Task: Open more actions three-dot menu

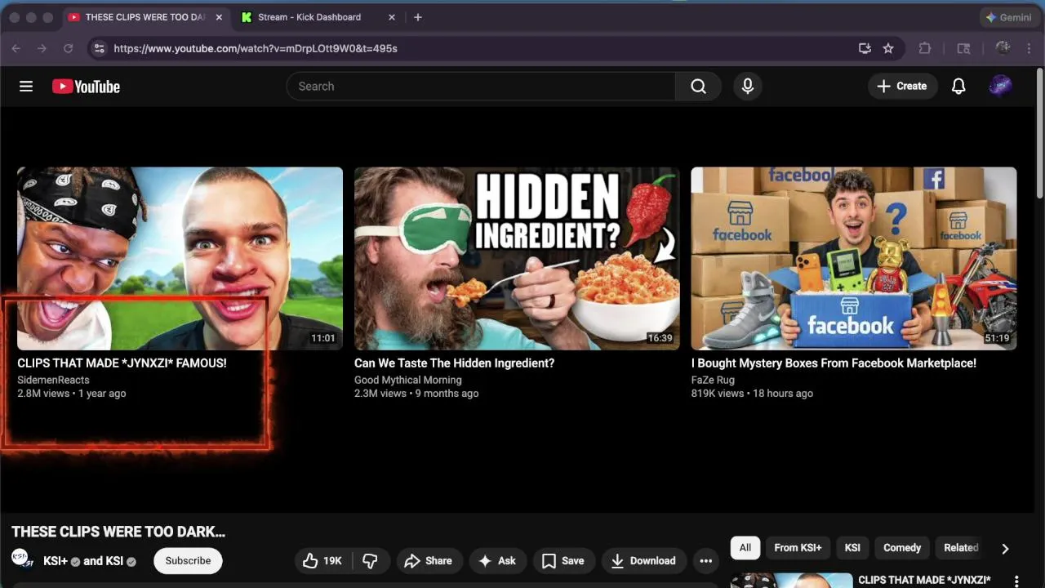Action: coord(706,560)
